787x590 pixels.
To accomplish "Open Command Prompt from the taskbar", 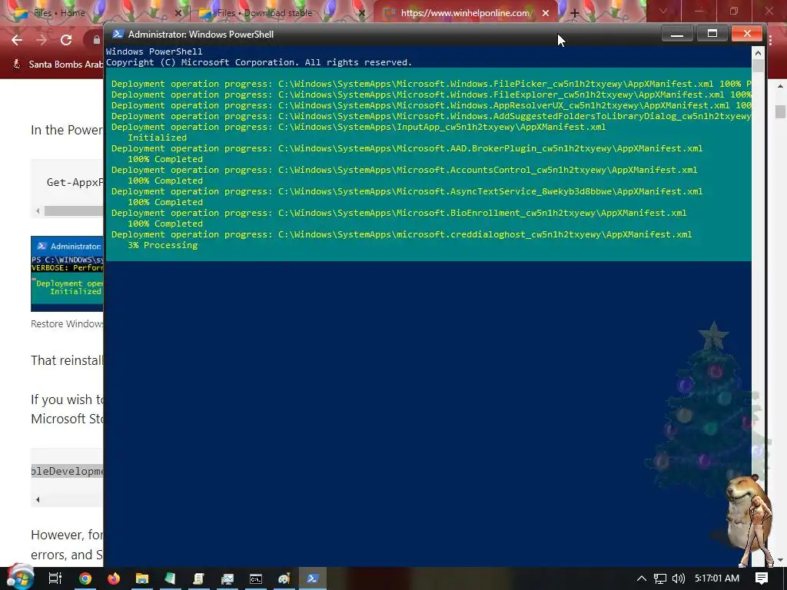I will coord(256,578).
